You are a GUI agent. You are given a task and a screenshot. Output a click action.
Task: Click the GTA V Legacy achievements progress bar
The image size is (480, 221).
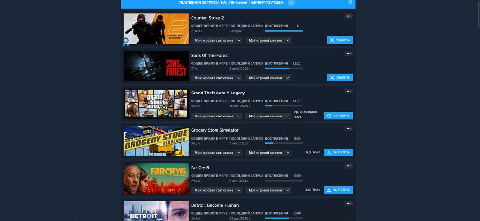click(x=284, y=106)
